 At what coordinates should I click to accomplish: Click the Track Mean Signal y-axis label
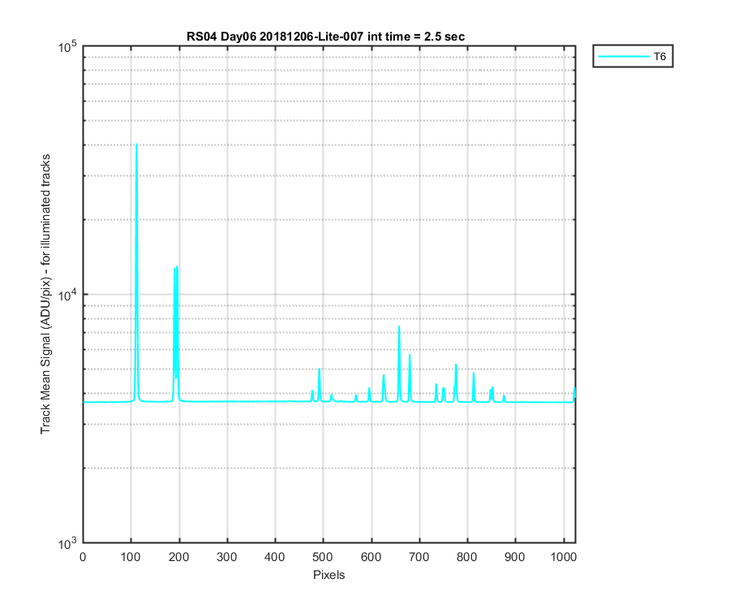click(45, 294)
